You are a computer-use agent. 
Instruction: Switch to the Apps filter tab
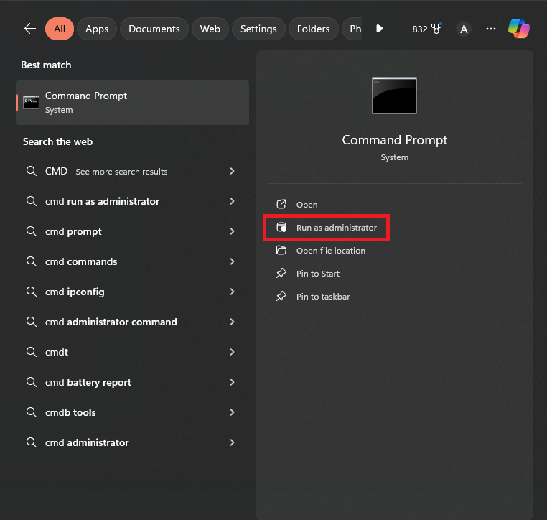[x=97, y=29]
